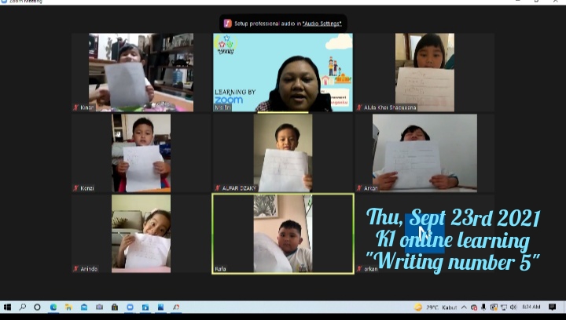This screenshot has width=566, height=320.
Task: Select Ms Tri's video tile
Action: [283, 72]
